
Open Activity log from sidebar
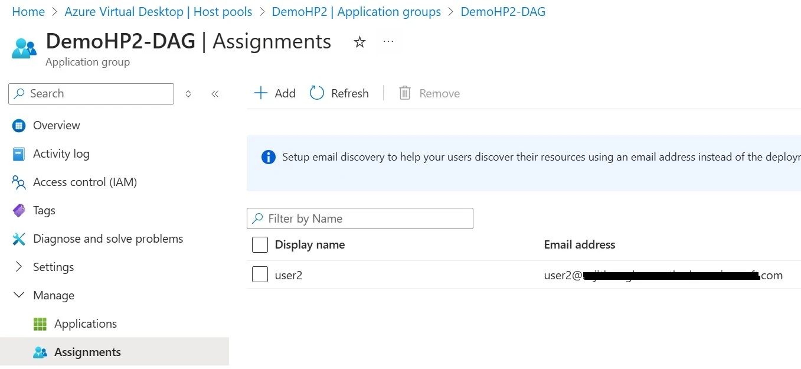[61, 154]
